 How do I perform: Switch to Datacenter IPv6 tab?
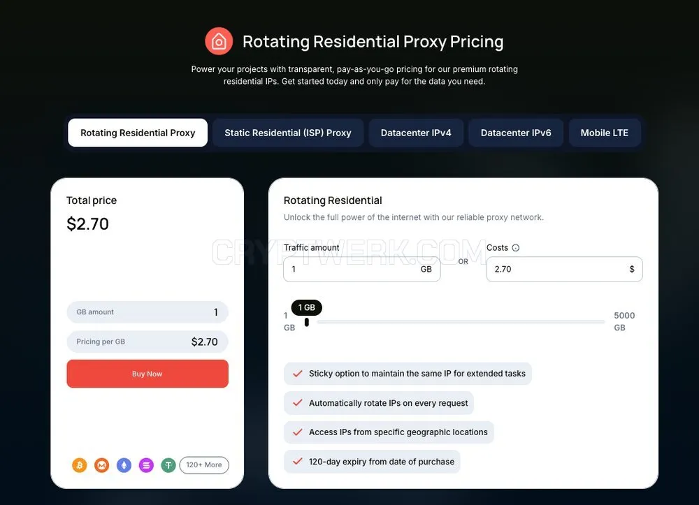(x=516, y=133)
